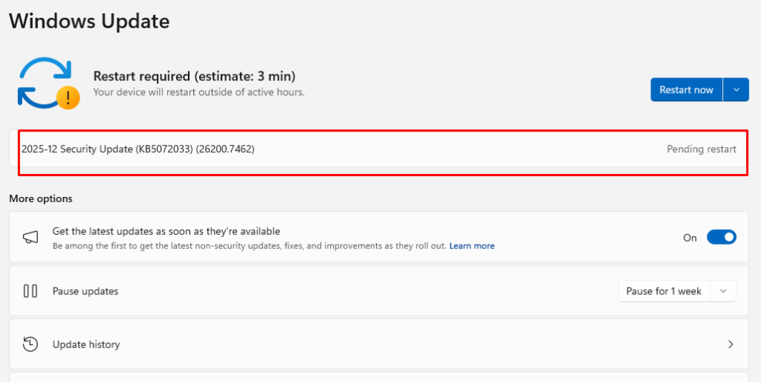Click the Windows Update page title
This screenshot has width=761, height=382.
pyautogui.click(x=89, y=22)
